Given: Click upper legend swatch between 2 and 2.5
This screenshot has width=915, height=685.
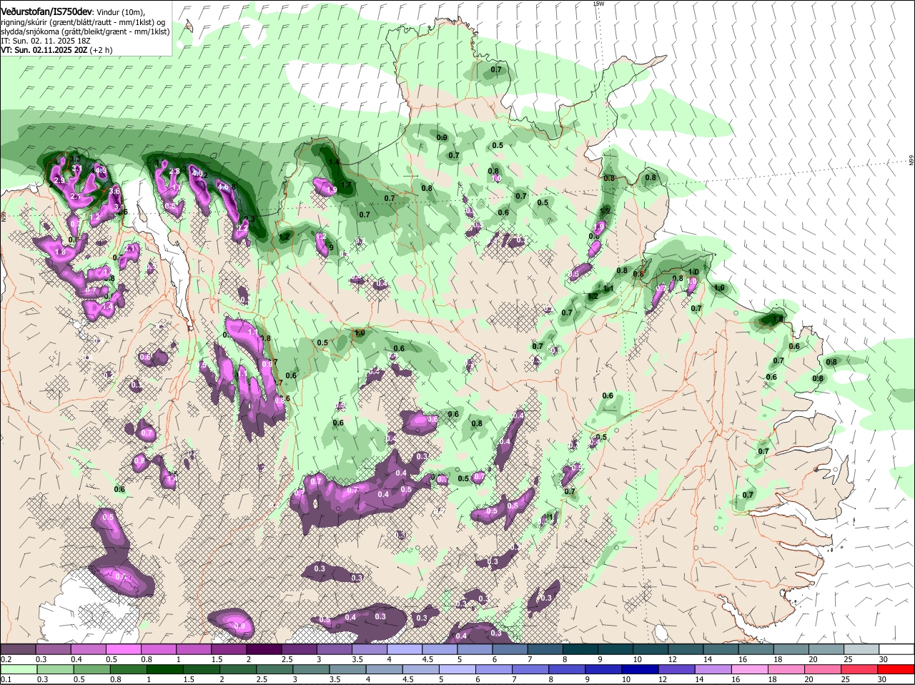Looking at the screenshot, I should (264, 649).
